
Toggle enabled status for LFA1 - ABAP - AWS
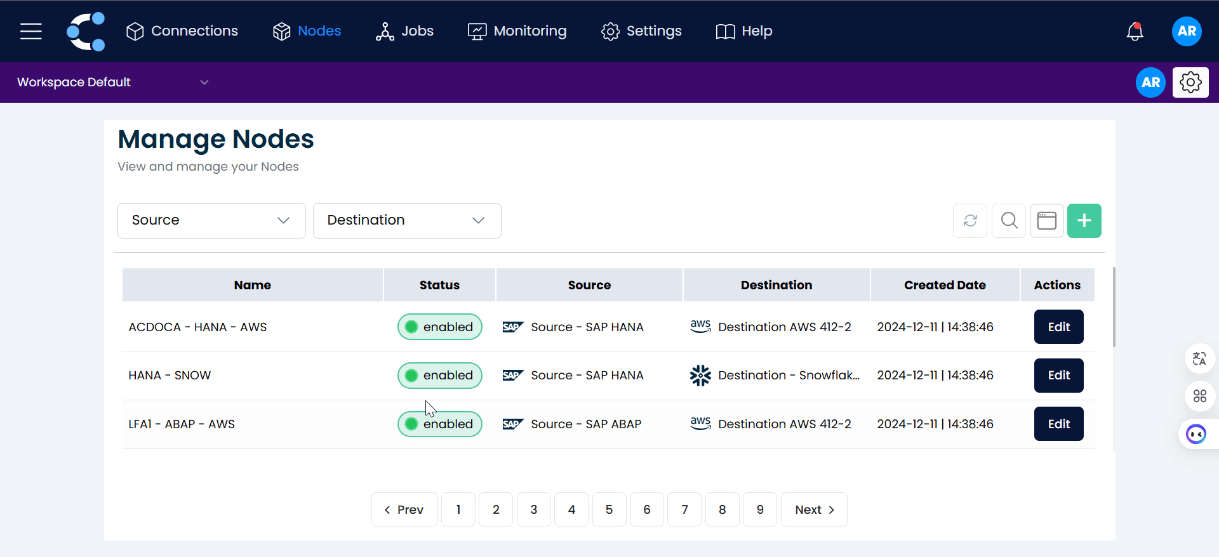click(x=439, y=424)
